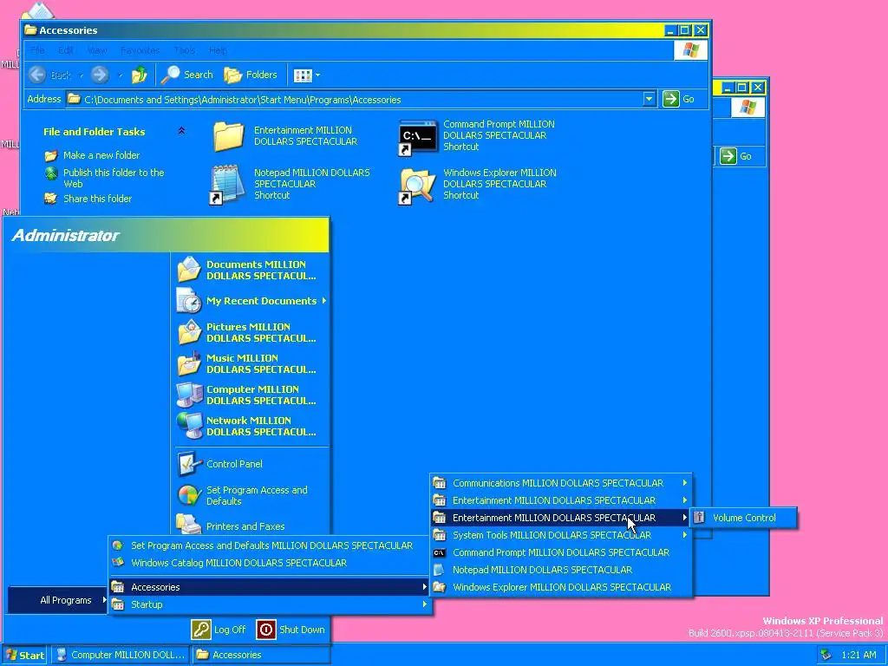Expand the Accessories submenu in All Programs
The image size is (888, 666).
coord(270,587)
